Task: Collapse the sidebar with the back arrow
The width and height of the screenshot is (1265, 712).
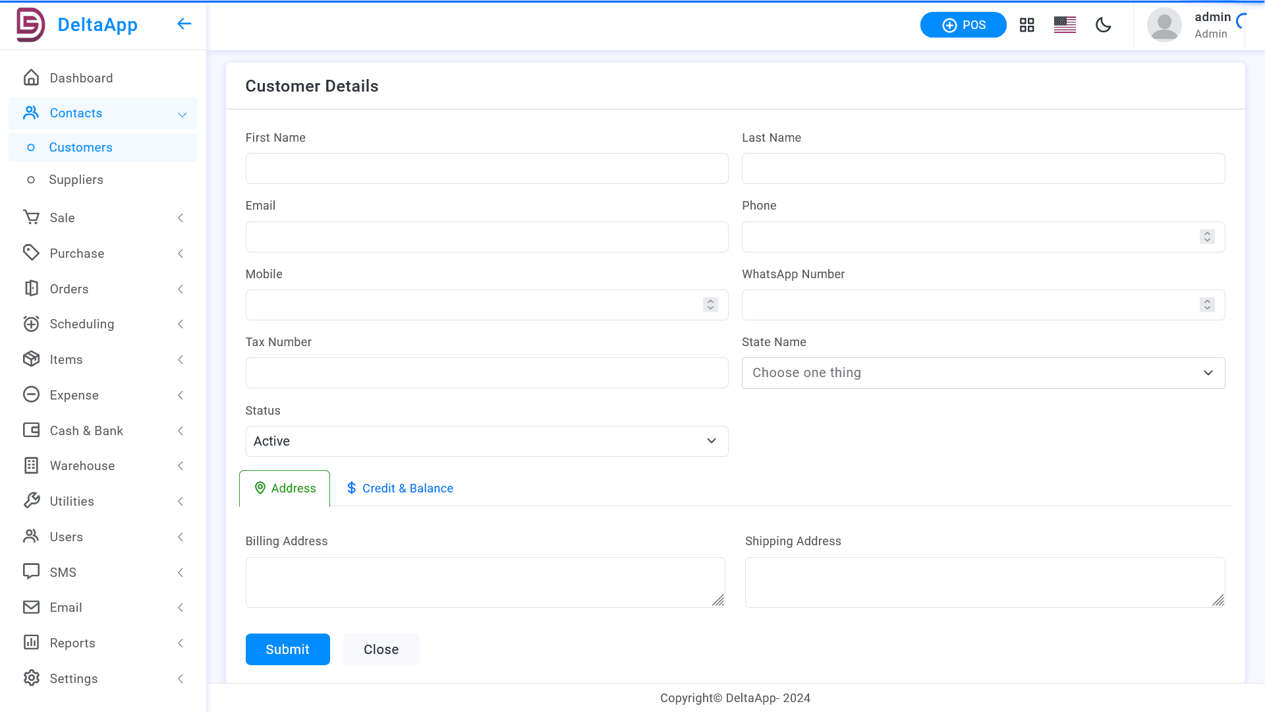Action: [184, 24]
